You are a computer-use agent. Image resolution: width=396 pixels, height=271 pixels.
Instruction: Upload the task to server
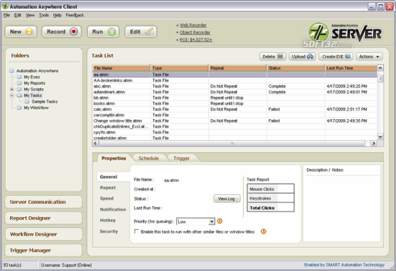pyautogui.click(x=302, y=57)
